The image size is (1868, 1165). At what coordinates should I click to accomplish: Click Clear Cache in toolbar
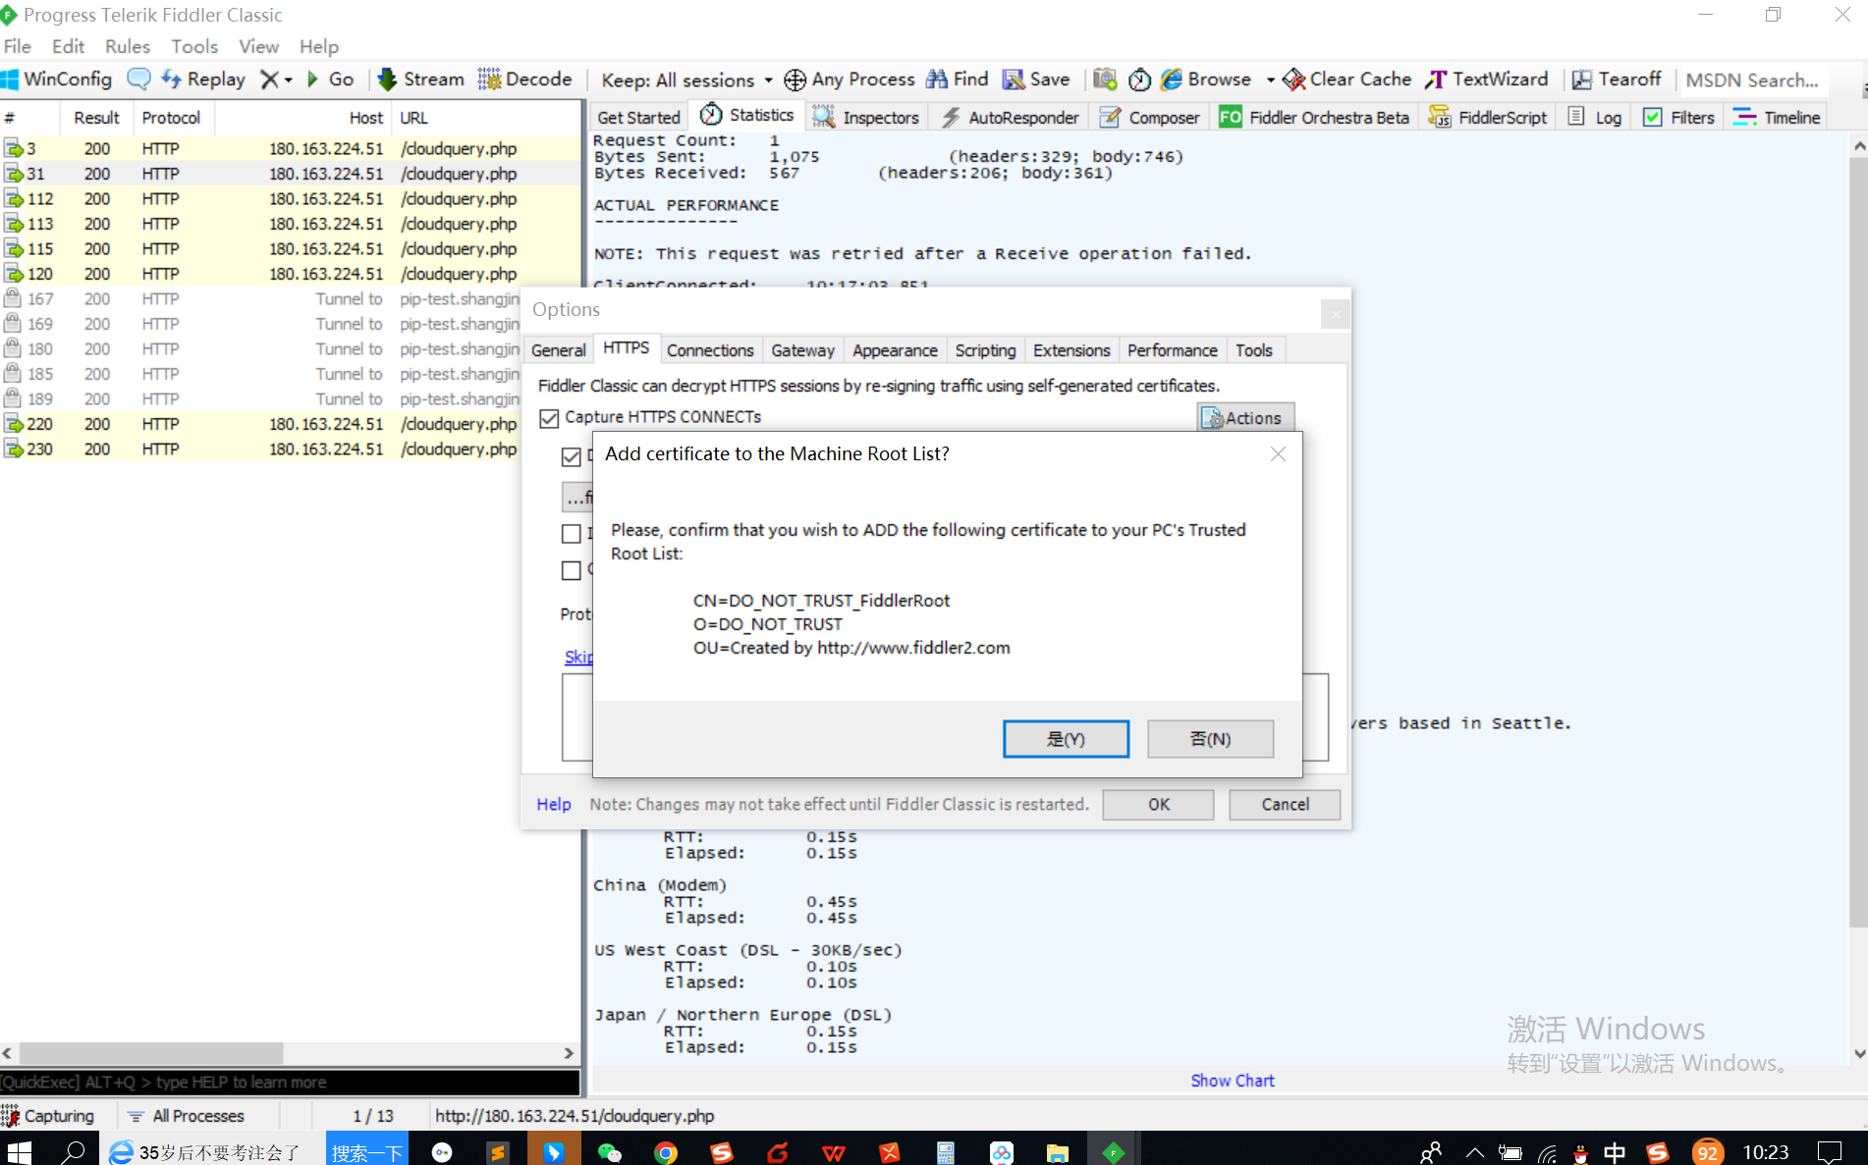1347,79
